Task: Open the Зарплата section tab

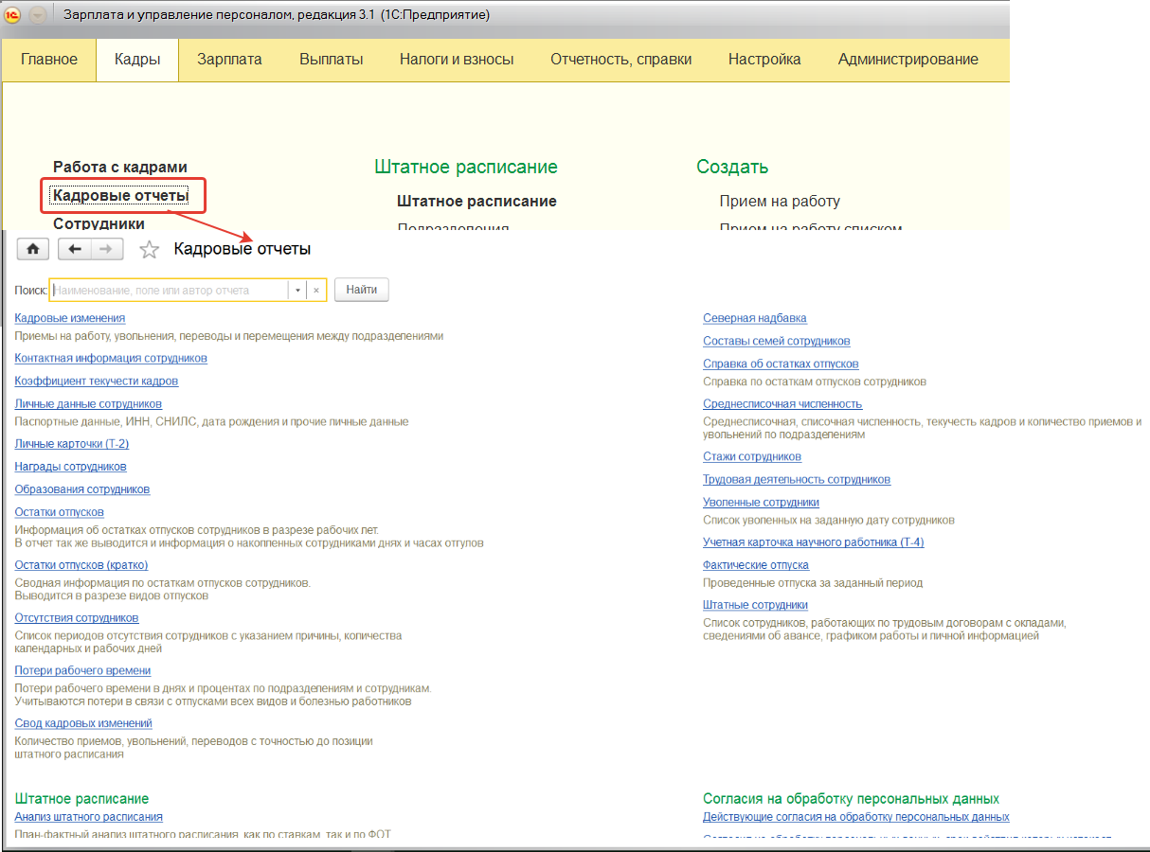Action: (229, 59)
